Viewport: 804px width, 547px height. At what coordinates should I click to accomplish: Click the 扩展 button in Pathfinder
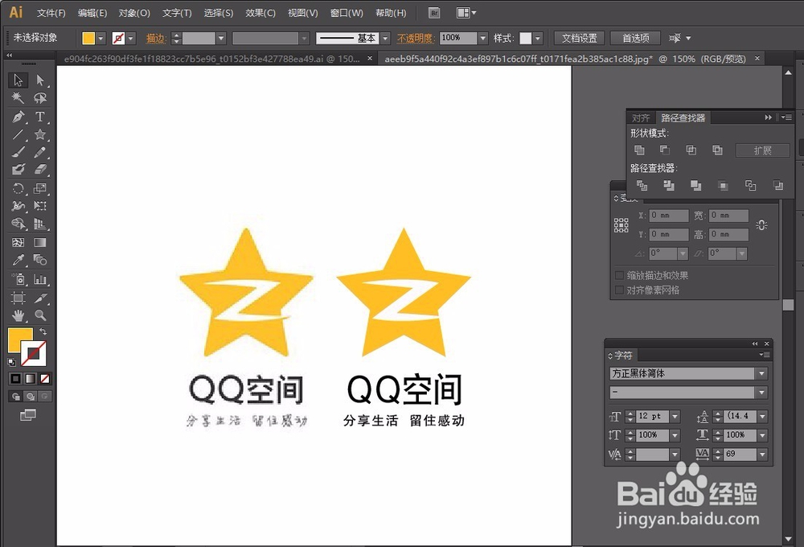pyautogui.click(x=762, y=150)
